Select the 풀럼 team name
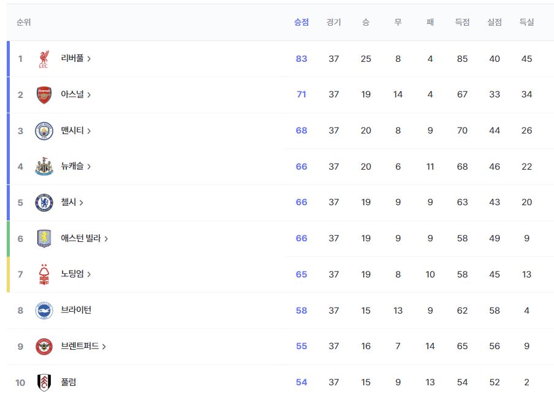Viewport: 554px width, 400px height. (x=69, y=382)
